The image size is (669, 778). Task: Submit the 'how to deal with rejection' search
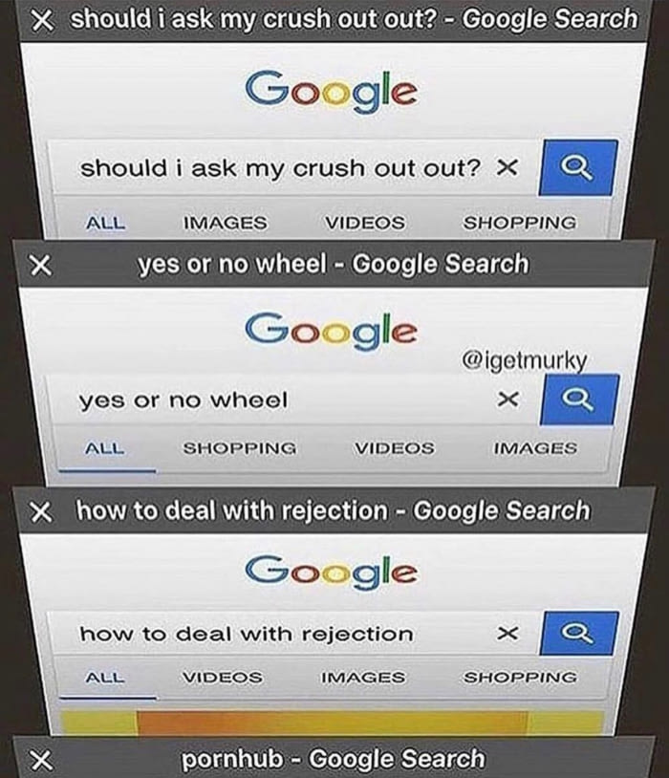(579, 633)
